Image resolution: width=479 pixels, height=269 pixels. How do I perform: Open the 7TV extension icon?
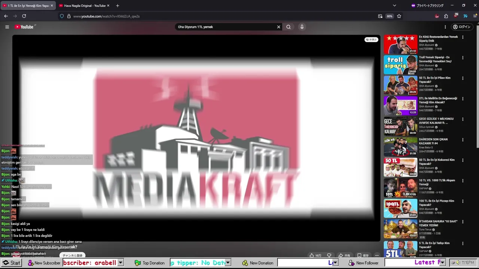(465, 16)
